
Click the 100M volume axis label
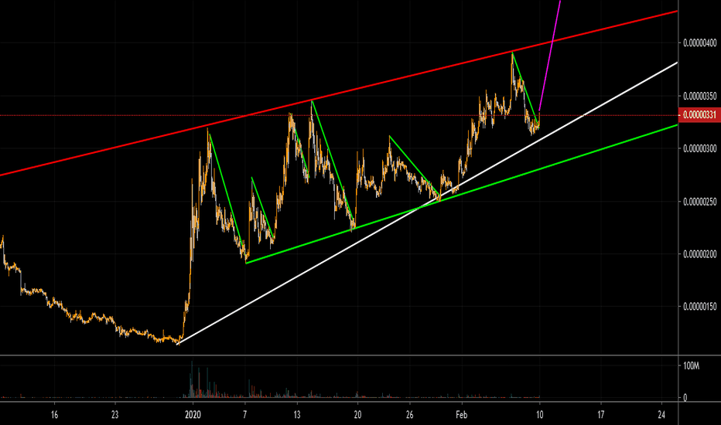click(691, 366)
